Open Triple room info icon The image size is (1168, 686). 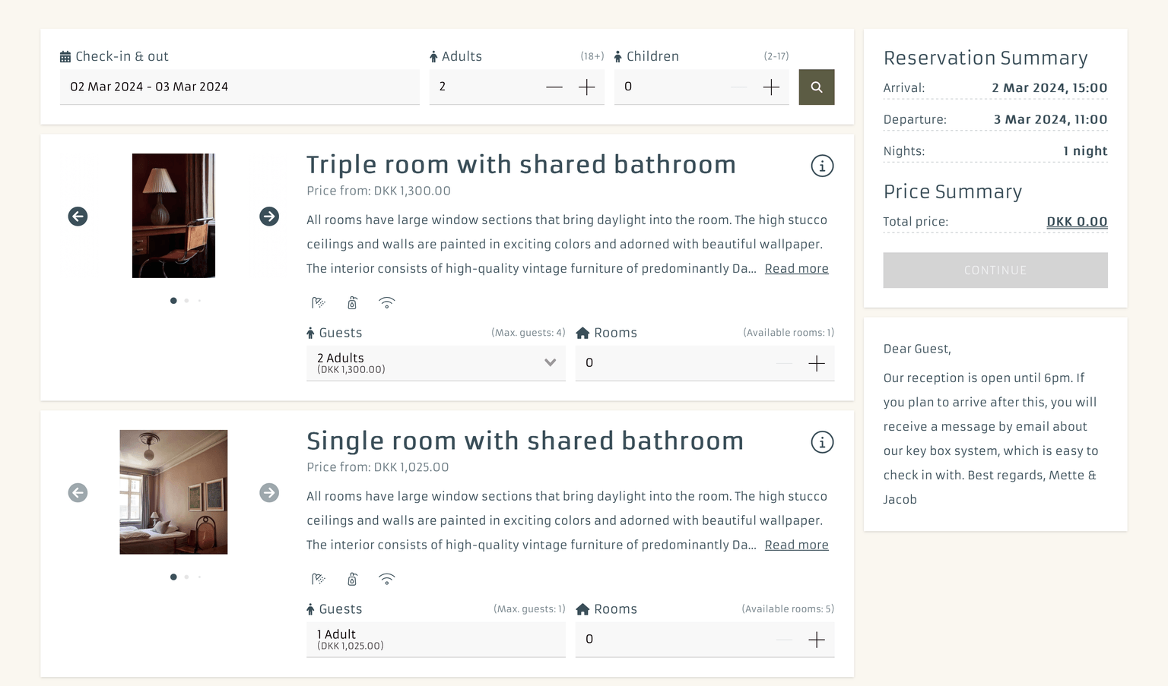pos(822,166)
